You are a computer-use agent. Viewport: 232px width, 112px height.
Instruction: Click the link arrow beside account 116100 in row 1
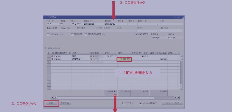52,56
